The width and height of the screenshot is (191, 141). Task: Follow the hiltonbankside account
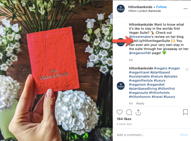(x=161, y=7)
